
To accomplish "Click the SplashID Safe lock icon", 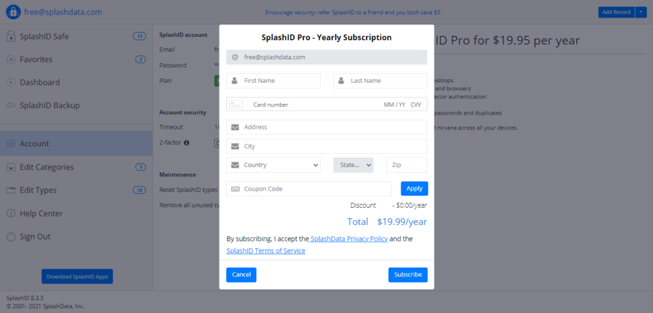I will click(10, 36).
